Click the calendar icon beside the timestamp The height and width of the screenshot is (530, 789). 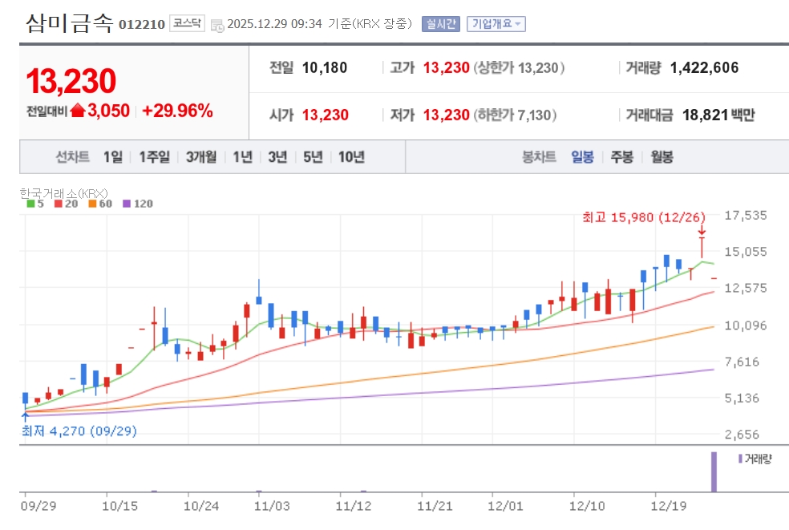(x=217, y=25)
